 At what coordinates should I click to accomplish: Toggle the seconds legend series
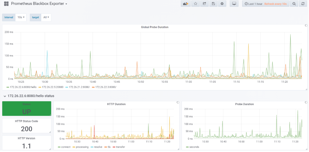tap(192, 147)
